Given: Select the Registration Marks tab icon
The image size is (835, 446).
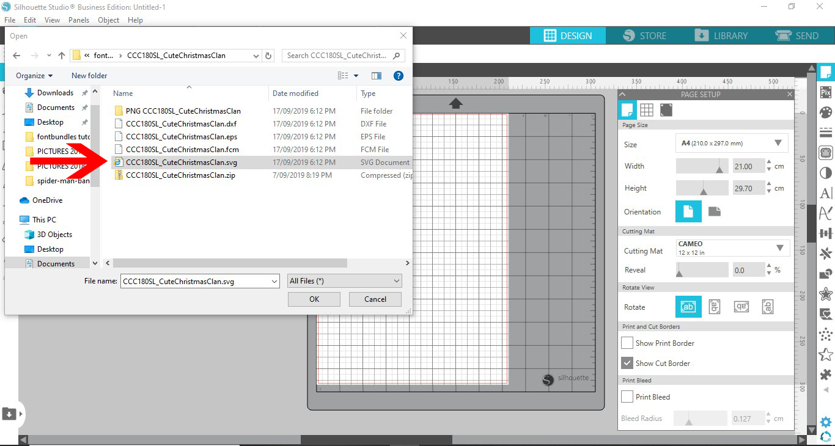Looking at the screenshot, I should point(666,110).
